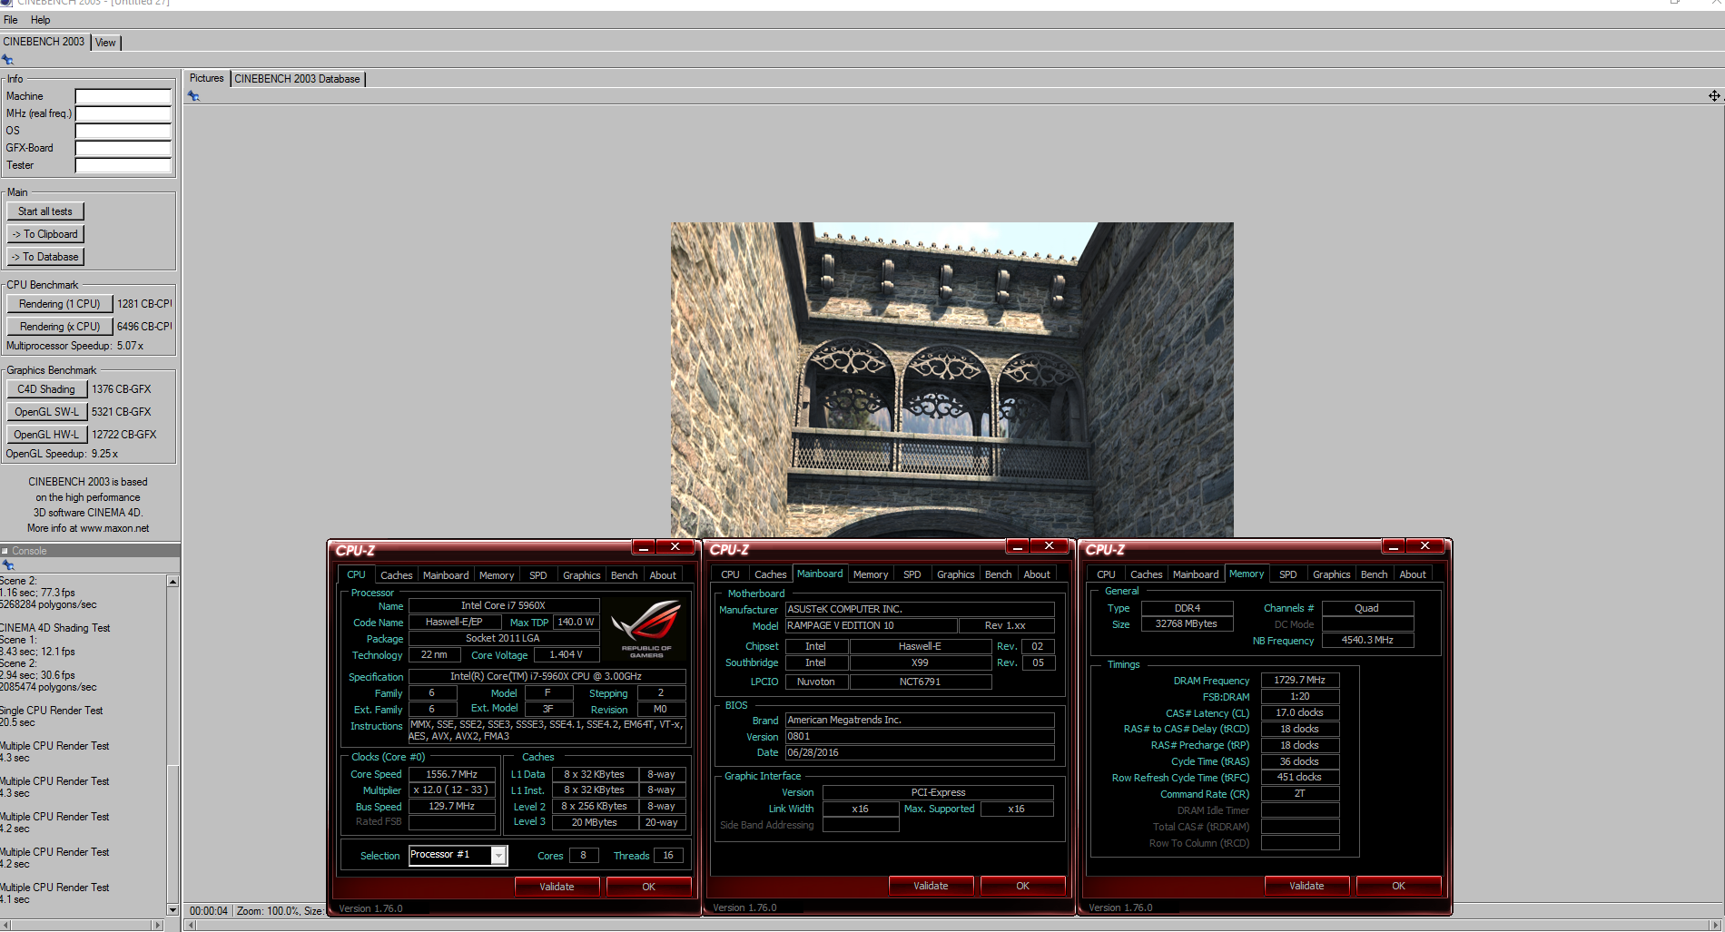The image size is (1725, 932).
Task: Click the rendered castle picture
Action: coord(951,379)
